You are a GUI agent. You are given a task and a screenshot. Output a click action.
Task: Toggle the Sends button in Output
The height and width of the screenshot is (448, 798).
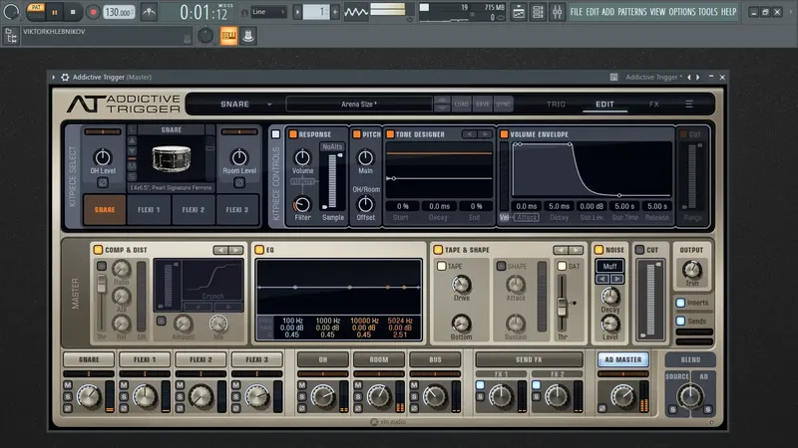(680, 321)
